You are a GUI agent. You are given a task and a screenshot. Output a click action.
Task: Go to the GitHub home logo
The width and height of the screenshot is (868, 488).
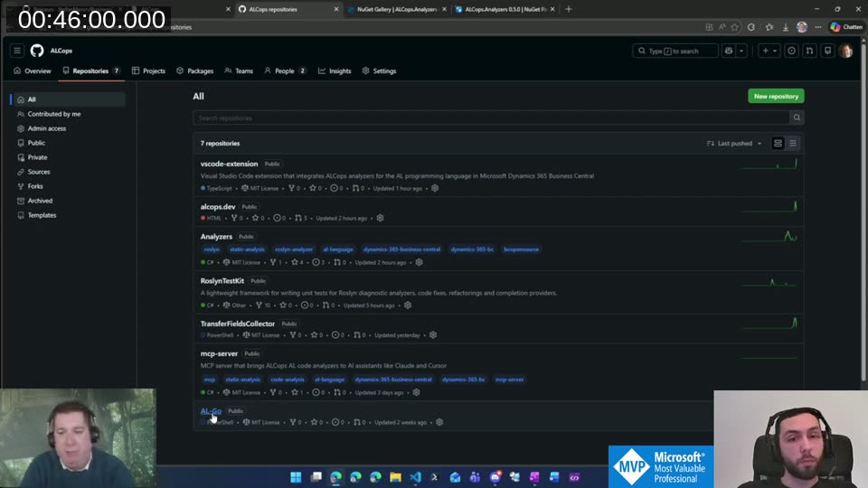[x=37, y=51]
